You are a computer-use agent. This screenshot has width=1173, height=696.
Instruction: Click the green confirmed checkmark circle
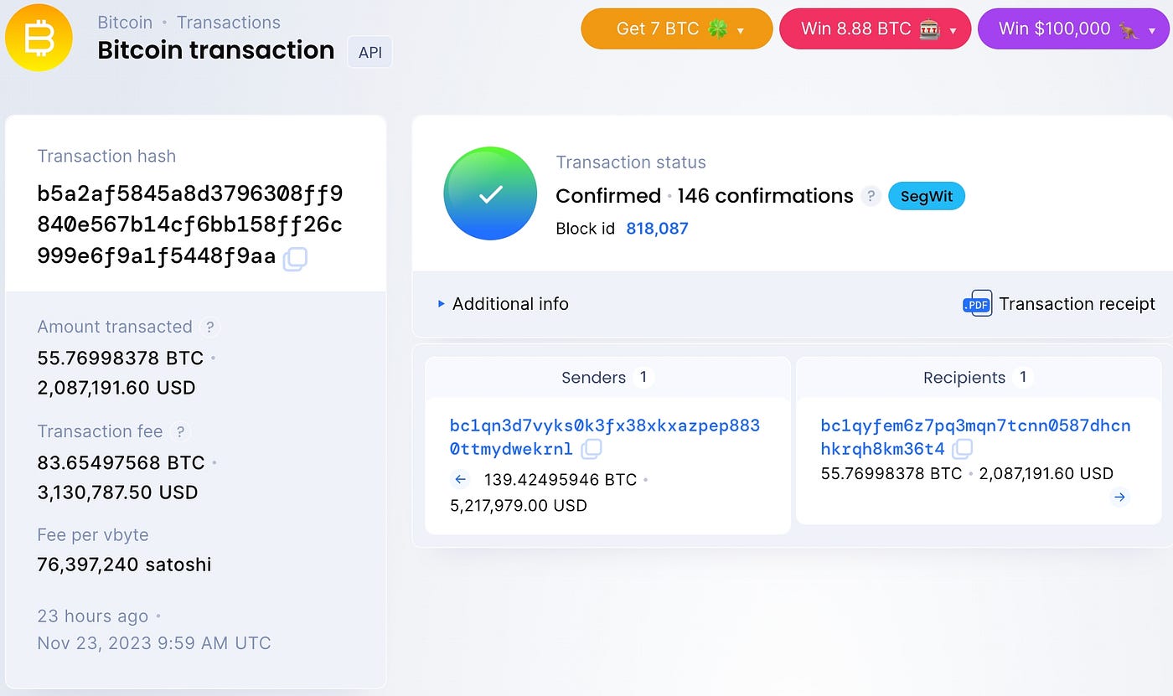coord(490,193)
